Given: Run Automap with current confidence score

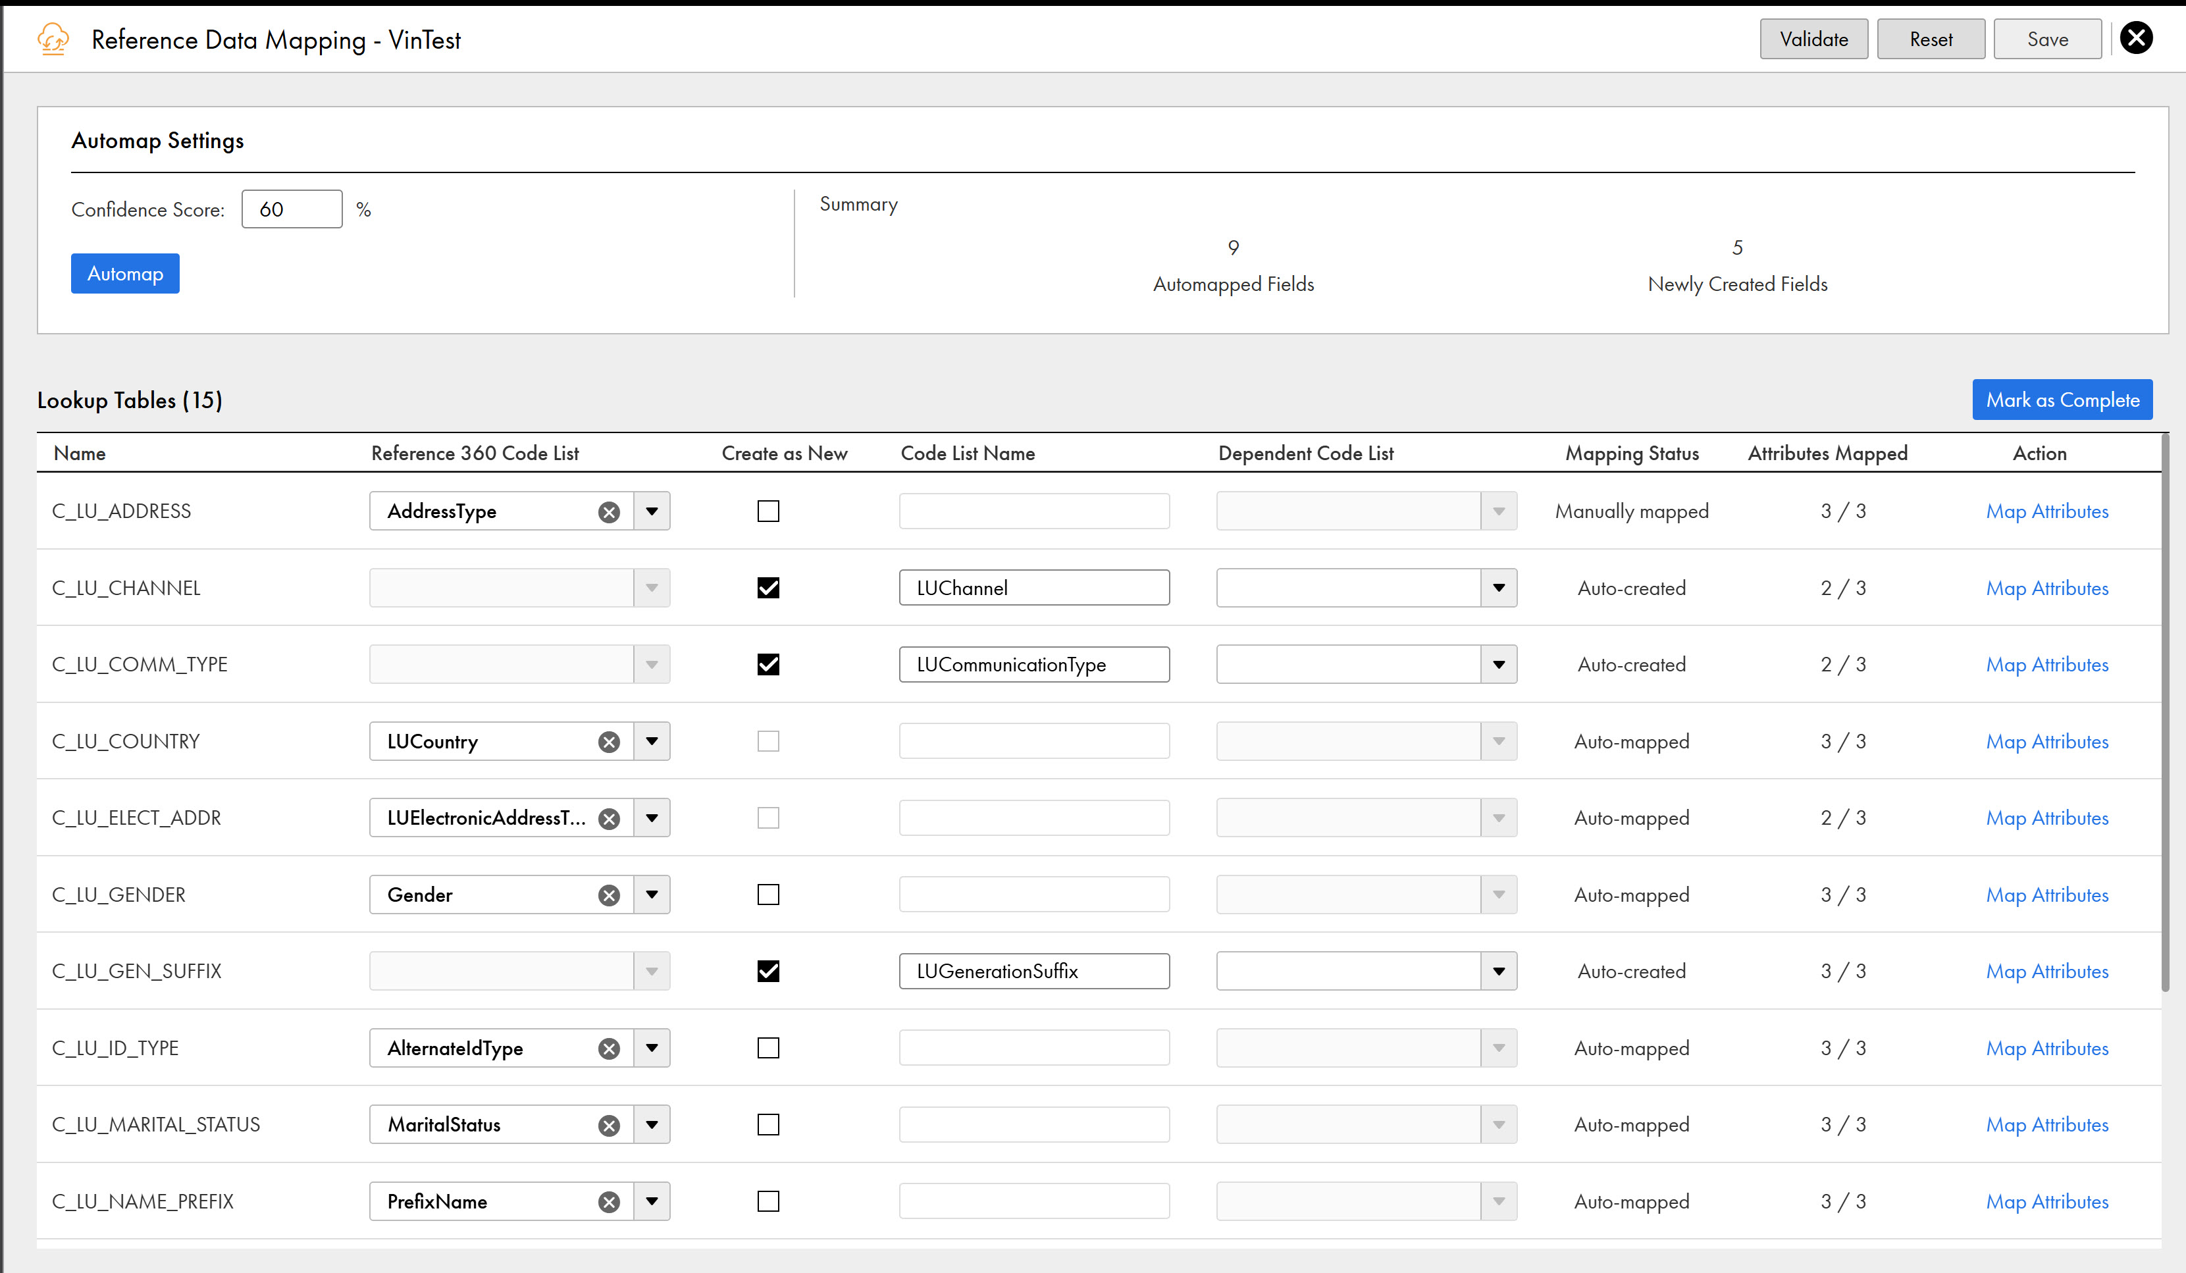Looking at the screenshot, I should 125,274.
